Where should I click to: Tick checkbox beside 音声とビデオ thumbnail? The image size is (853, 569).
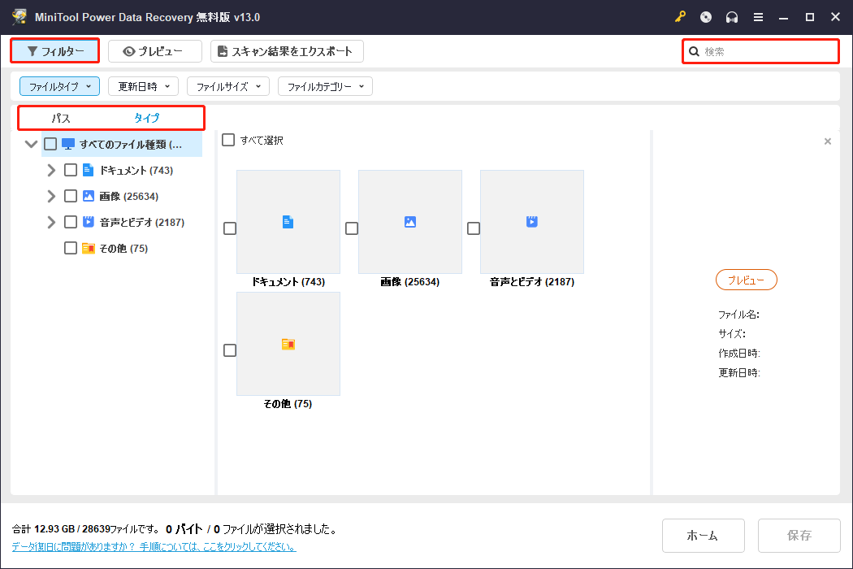click(x=474, y=228)
